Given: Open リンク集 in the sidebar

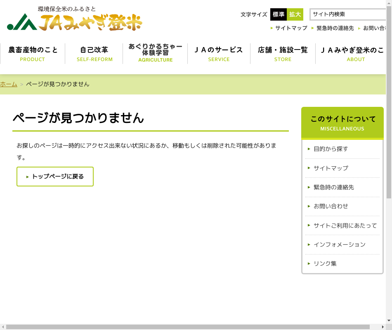Looking at the screenshot, I should point(325,264).
